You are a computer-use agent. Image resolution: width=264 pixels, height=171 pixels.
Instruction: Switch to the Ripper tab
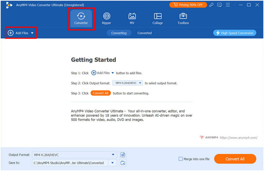[x=106, y=18]
